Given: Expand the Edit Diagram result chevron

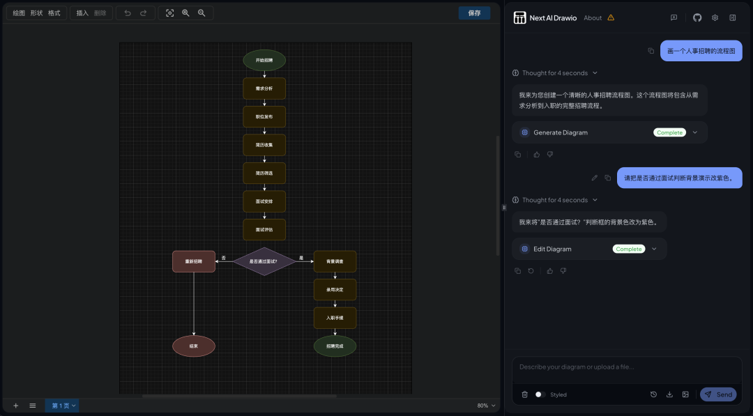Looking at the screenshot, I should 654,249.
